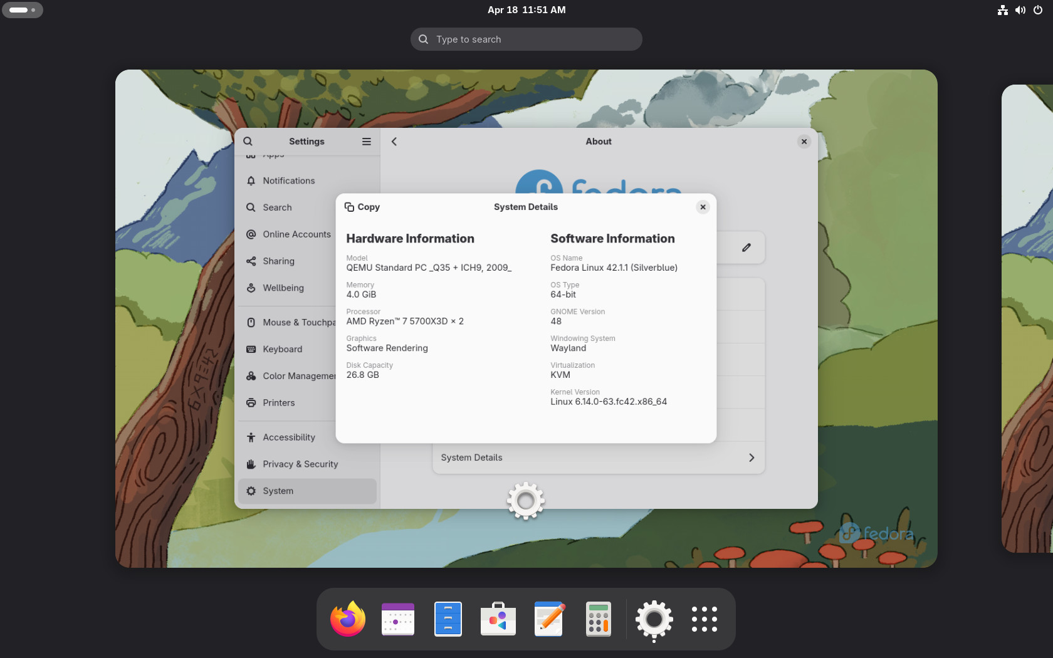Click the Settings sidebar search icon
The height and width of the screenshot is (658, 1053).
pos(248,142)
